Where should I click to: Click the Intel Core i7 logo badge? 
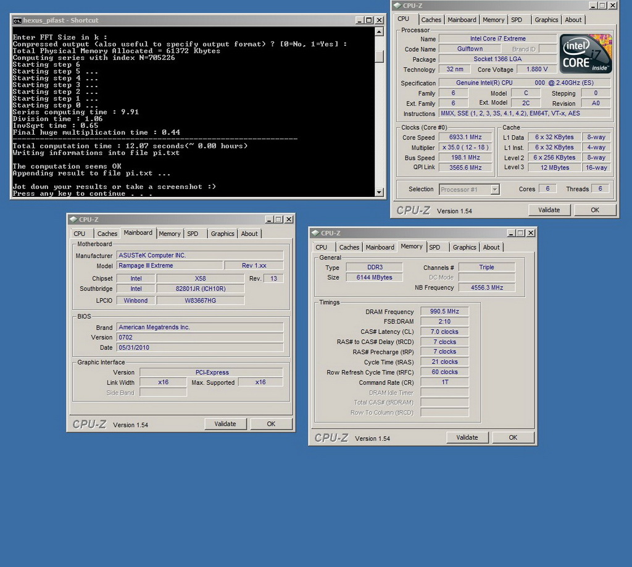[x=586, y=54]
